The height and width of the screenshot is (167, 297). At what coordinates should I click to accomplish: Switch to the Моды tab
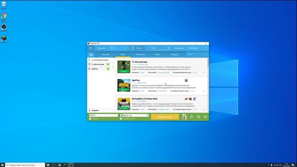point(123,55)
